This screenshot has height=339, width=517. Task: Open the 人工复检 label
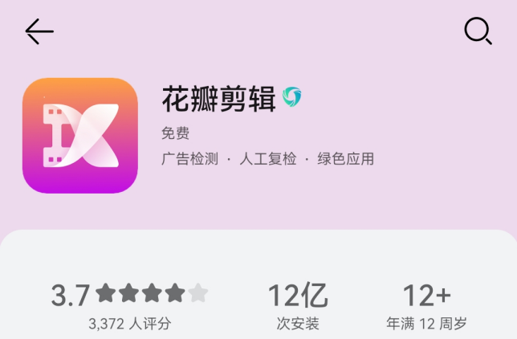pos(268,159)
